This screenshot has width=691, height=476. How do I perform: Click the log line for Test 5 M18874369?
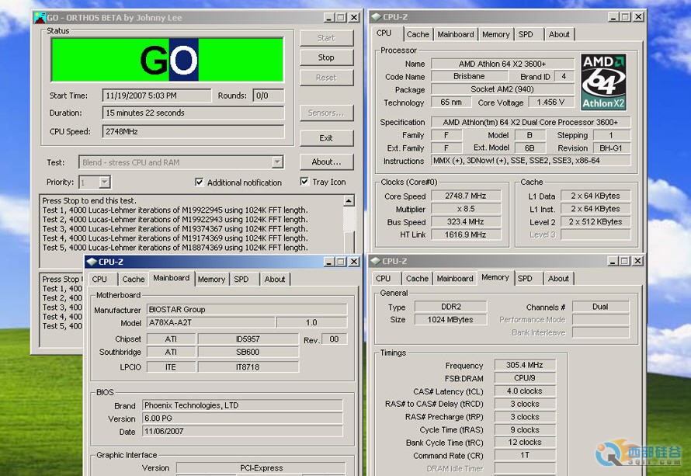click(175, 248)
